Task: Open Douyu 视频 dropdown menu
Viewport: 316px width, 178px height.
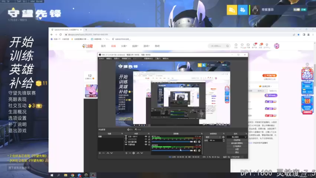Action: (x=135, y=46)
